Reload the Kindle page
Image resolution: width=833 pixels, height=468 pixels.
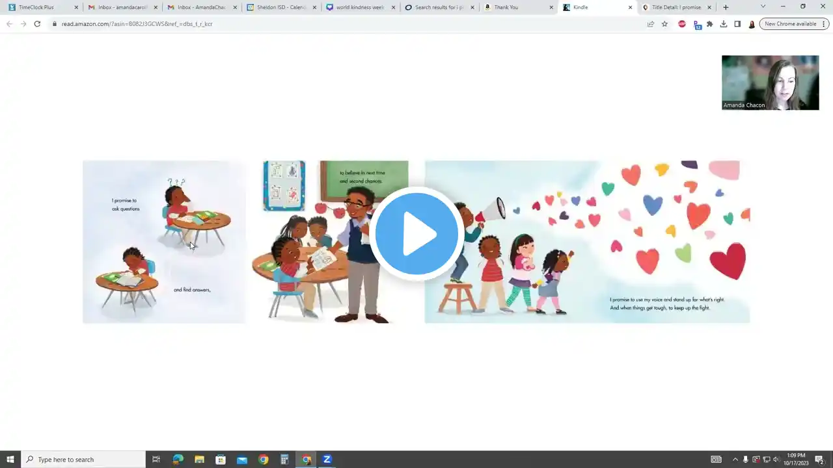tap(37, 24)
